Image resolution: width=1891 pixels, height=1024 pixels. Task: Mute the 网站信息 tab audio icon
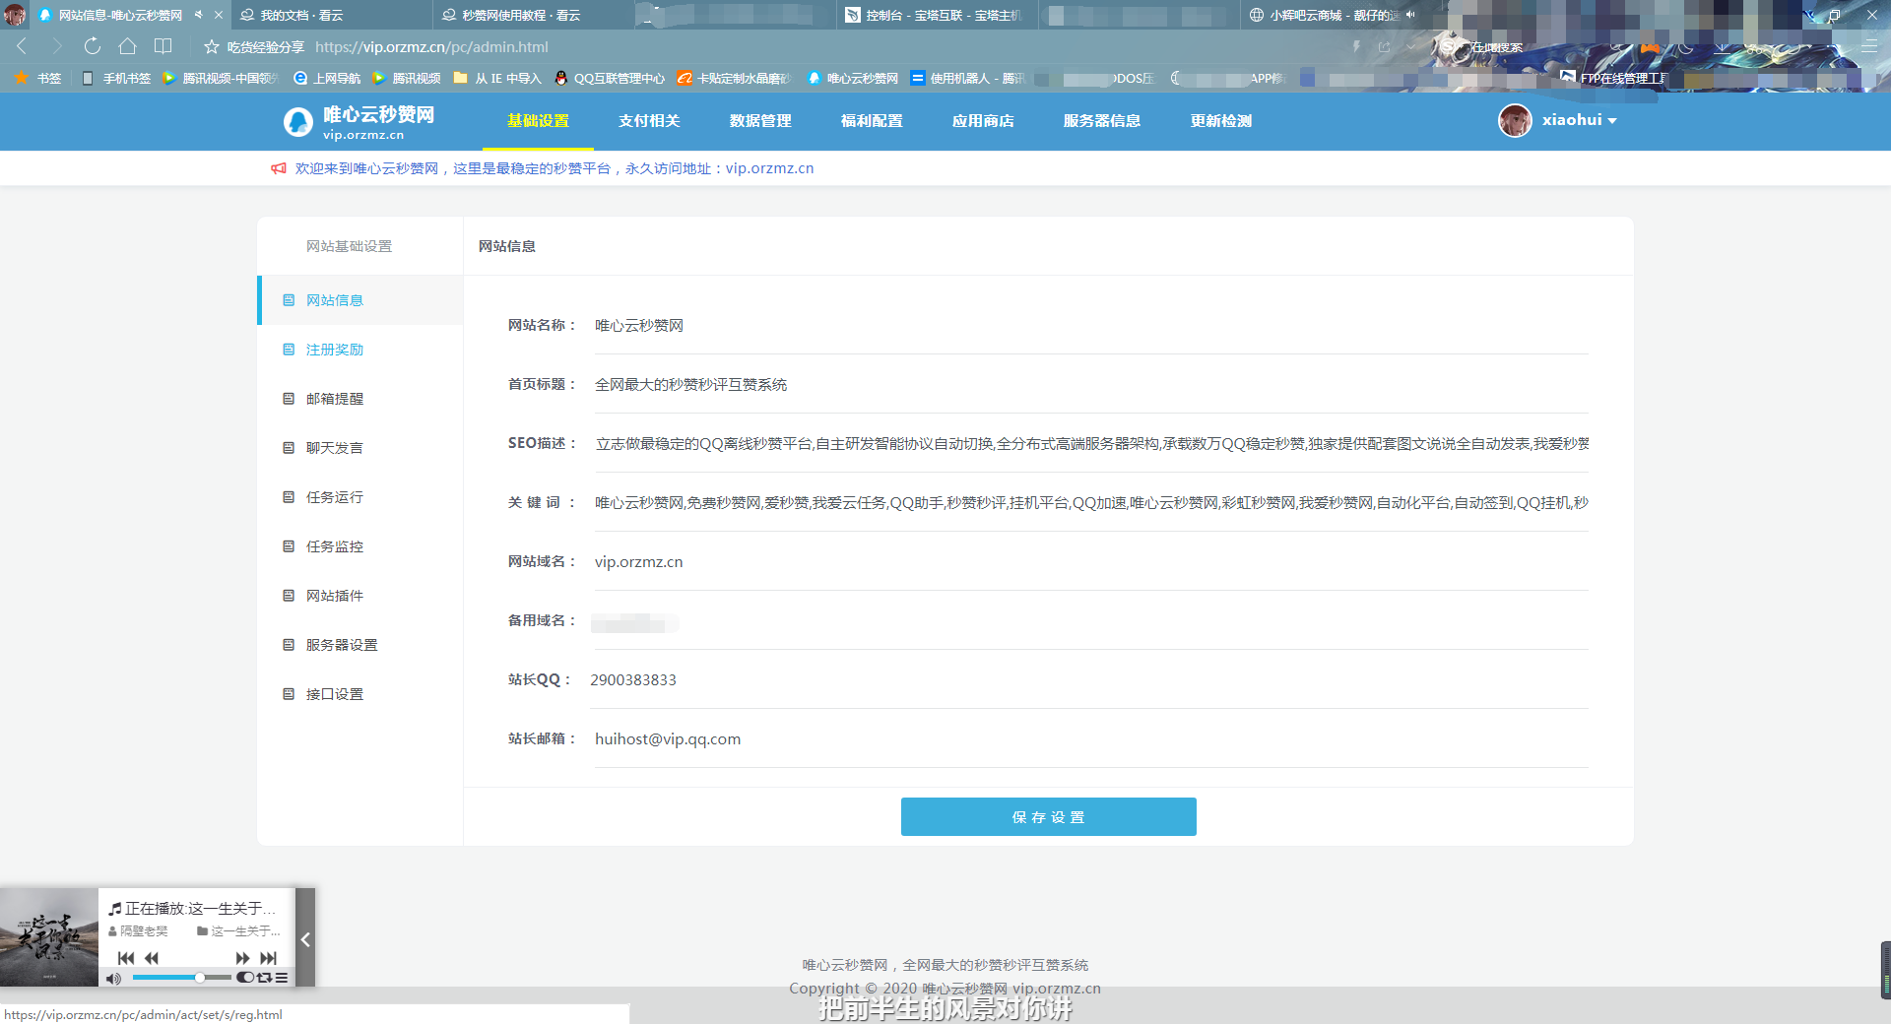(198, 15)
